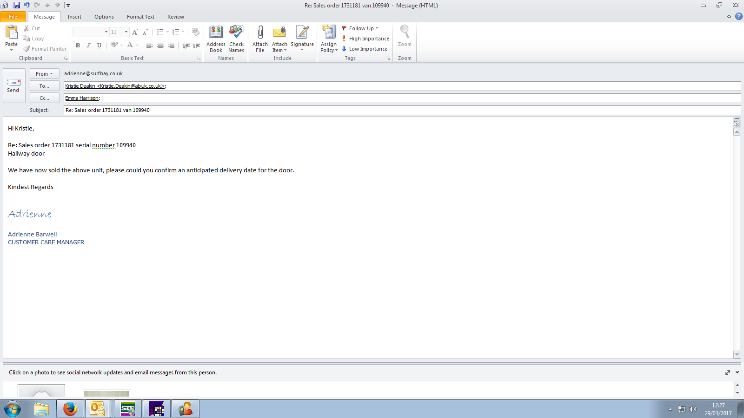
Task: Run Check Names on recipients
Action: click(236, 39)
